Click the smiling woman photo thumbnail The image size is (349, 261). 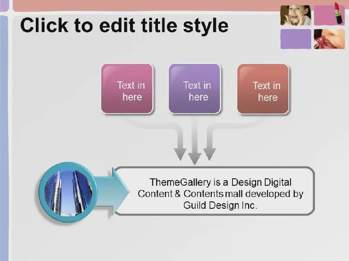296,15
